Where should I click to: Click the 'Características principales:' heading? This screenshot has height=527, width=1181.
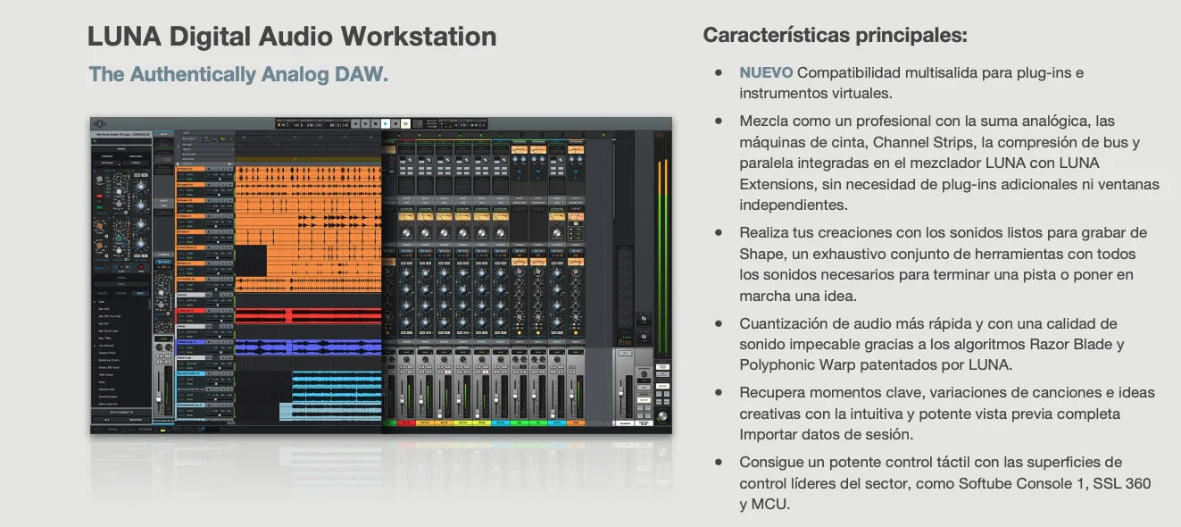point(835,35)
